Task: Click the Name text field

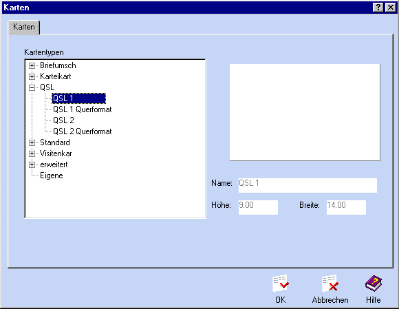Action: (x=308, y=185)
